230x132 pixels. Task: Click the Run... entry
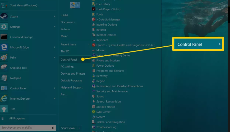64,94
